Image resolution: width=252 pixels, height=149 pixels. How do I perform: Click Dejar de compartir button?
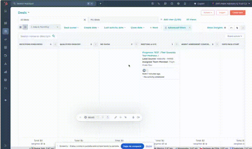click(x=132, y=146)
